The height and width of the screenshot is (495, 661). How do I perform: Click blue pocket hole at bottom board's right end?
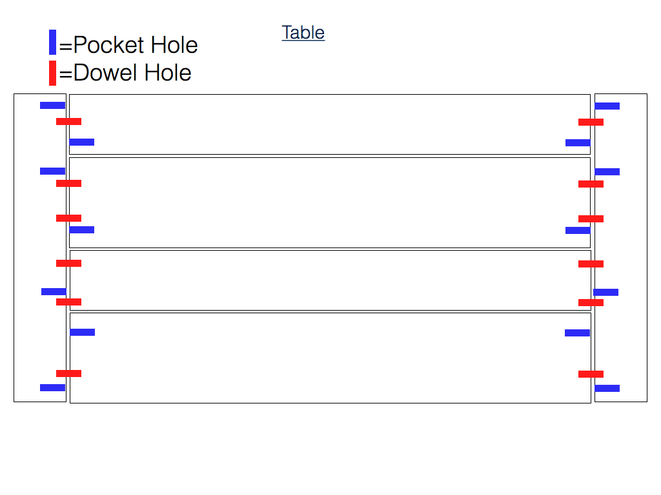click(578, 333)
